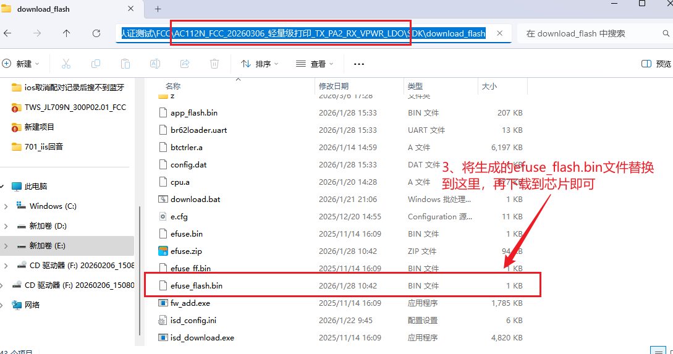This screenshot has width=673, height=354.
Task: Click the Paste clipboard icon
Action: tap(125, 64)
